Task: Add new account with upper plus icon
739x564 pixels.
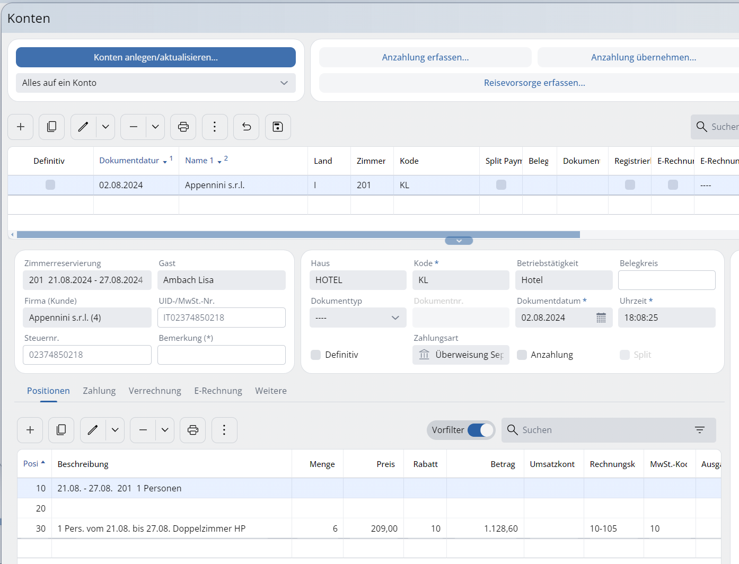Action: click(x=21, y=127)
